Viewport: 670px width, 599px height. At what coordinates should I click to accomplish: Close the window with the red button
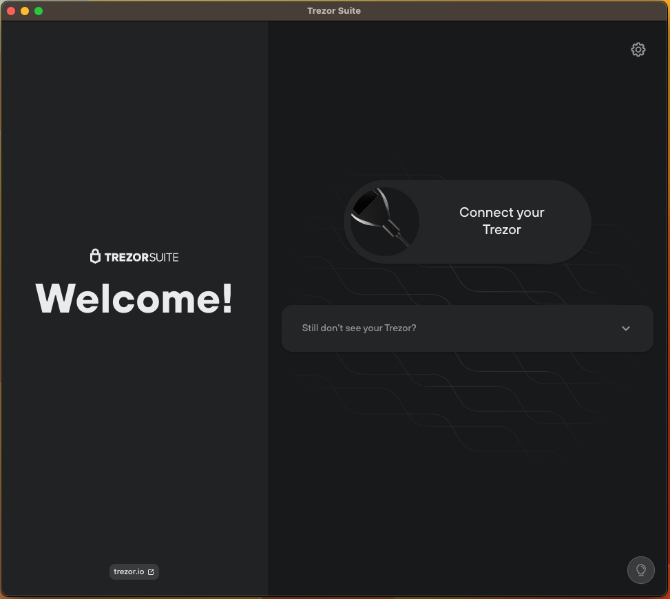pyautogui.click(x=11, y=11)
